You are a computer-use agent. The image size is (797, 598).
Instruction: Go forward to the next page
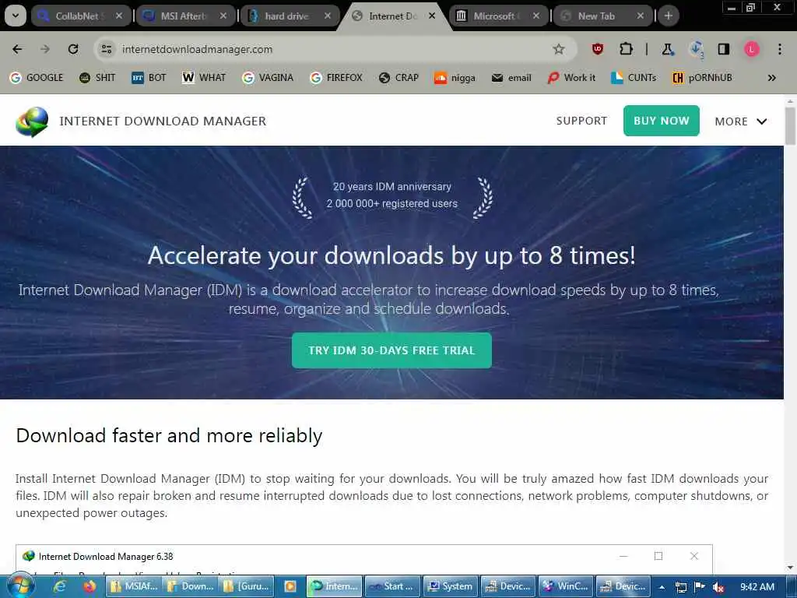[45, 49]
